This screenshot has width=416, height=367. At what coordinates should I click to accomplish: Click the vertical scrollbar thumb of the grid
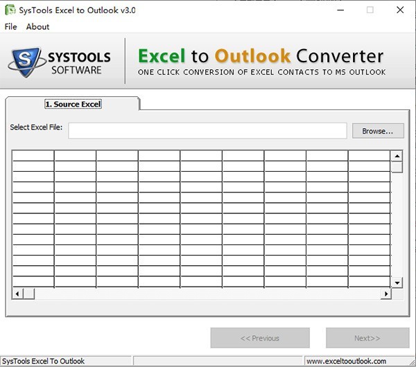[x=397, y=167]
